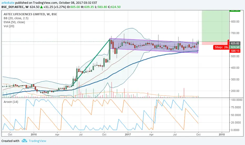Click the EMA (50, close) indicator label
Image resolution: width=245 pixels, height=145 pixels.
tap(14, 22)
